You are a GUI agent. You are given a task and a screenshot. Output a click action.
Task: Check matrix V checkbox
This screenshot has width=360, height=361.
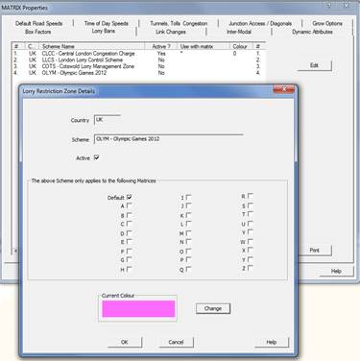251,232
